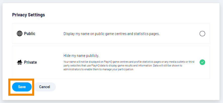Viewport: 223px width, 103px height.
Task: Click the "Private" option label
Action: point(30,62)
